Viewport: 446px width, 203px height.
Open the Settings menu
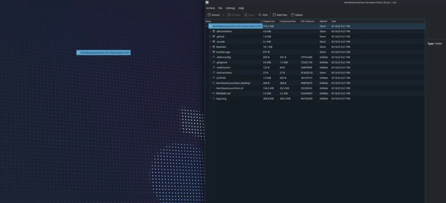(230, 8)
